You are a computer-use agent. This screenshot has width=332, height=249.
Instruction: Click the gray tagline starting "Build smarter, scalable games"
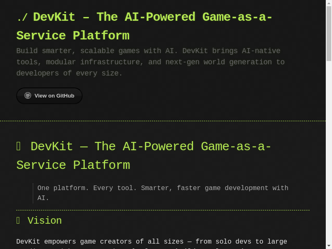click(150, 62)
